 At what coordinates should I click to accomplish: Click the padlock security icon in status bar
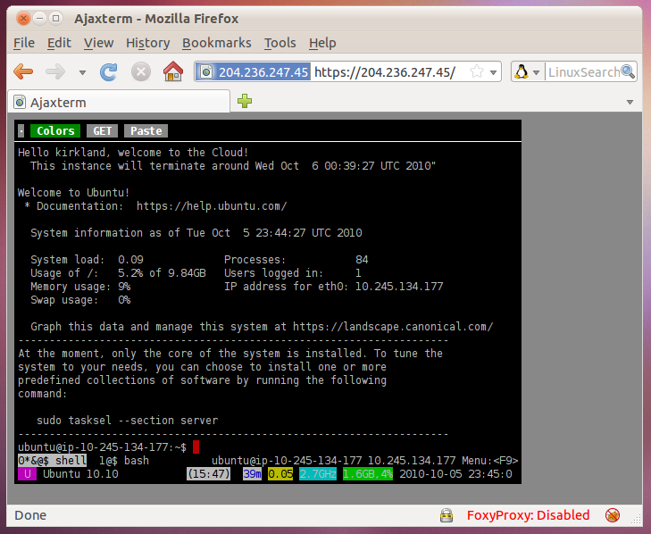(447, 515)
